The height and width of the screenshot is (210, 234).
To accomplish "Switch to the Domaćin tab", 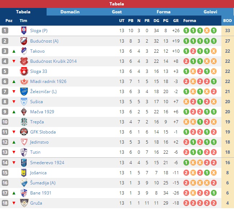I will (70, 12).
